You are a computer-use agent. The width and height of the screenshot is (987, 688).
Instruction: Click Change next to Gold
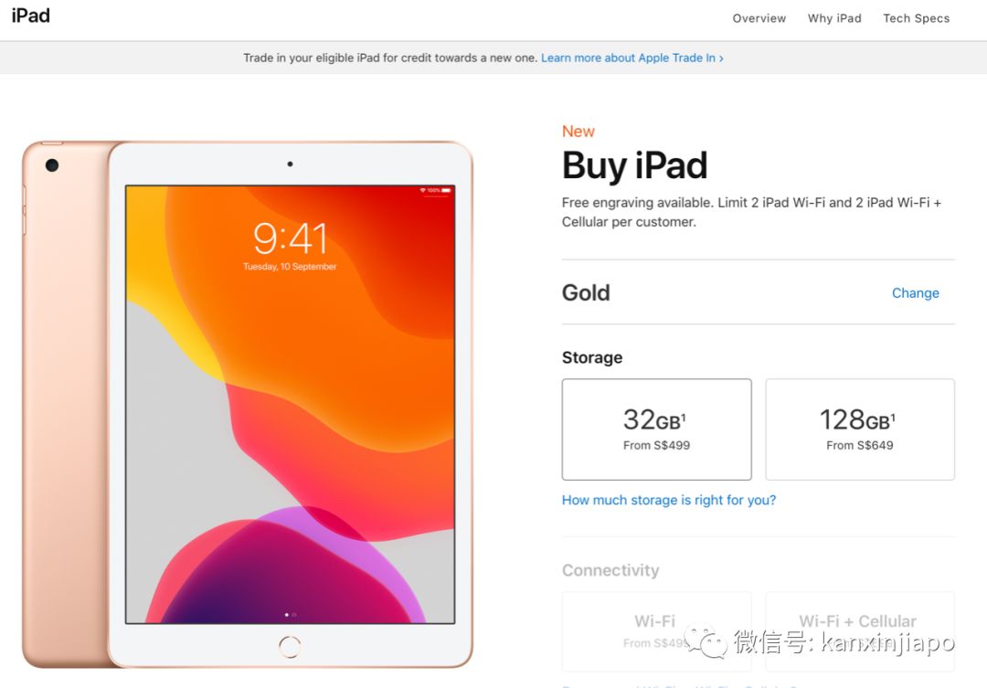pyautogui.click(x=915, y=292)
